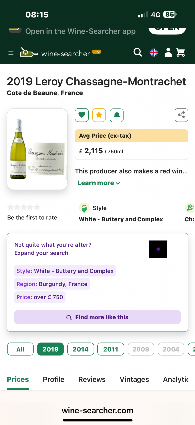Screen dimensions: 195x425
Task: Open the Vintages tab
Action: point(134,379)
